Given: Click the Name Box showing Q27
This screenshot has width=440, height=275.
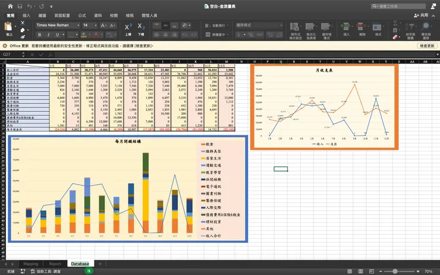Looking at the screenshot, I should point(11,55).
